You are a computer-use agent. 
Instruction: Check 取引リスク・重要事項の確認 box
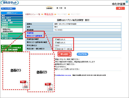coord(56,42)
